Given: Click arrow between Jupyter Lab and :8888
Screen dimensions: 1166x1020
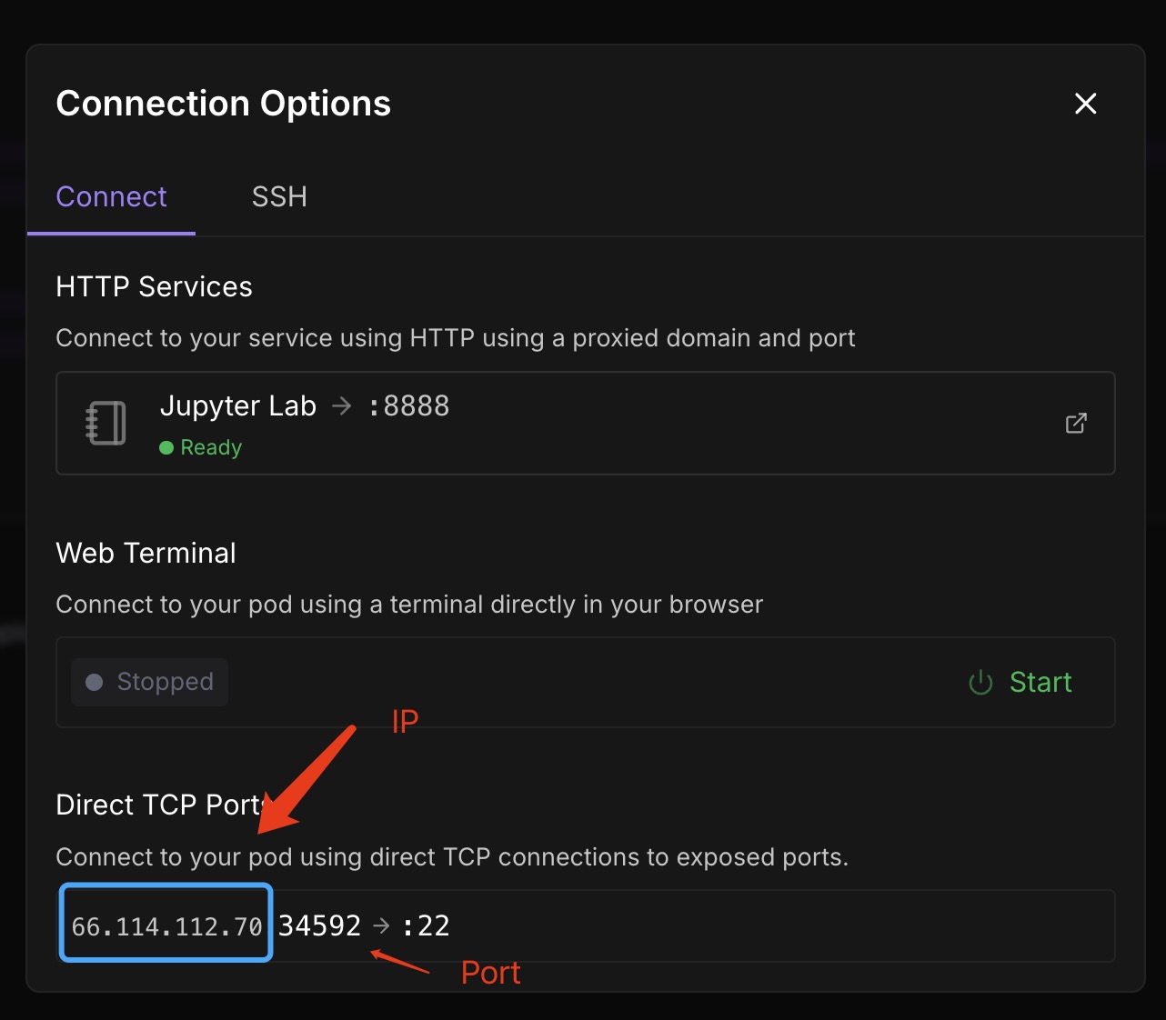Looking at the screenshot, I should [x=342, y=405].
